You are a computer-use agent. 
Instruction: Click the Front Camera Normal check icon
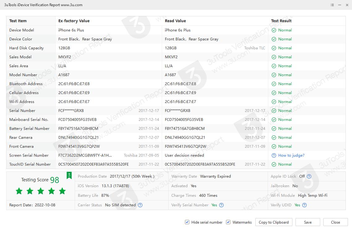274,147
